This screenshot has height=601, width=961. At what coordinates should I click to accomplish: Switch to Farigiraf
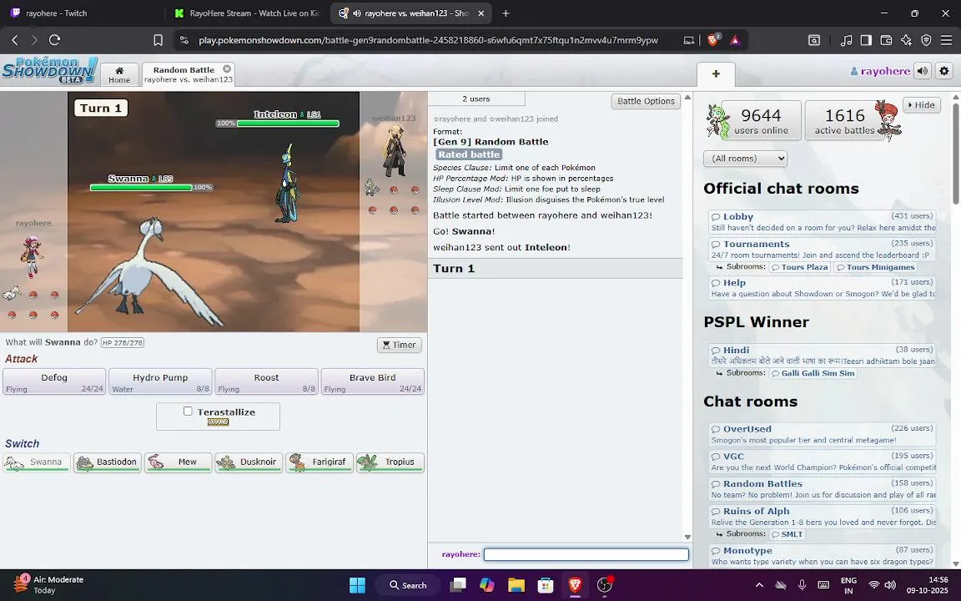pos(319,462)
